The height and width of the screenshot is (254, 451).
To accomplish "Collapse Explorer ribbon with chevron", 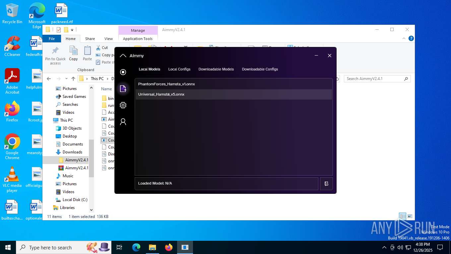I will 404,38.
